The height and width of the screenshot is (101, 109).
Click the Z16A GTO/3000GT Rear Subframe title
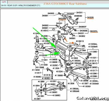65,4
